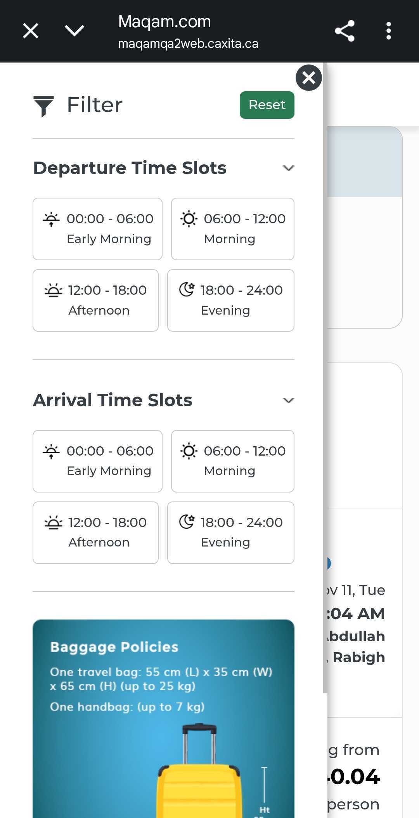Screen dimensions: 419x818
Task: Close the Filter panel
Action: (308, 78)
